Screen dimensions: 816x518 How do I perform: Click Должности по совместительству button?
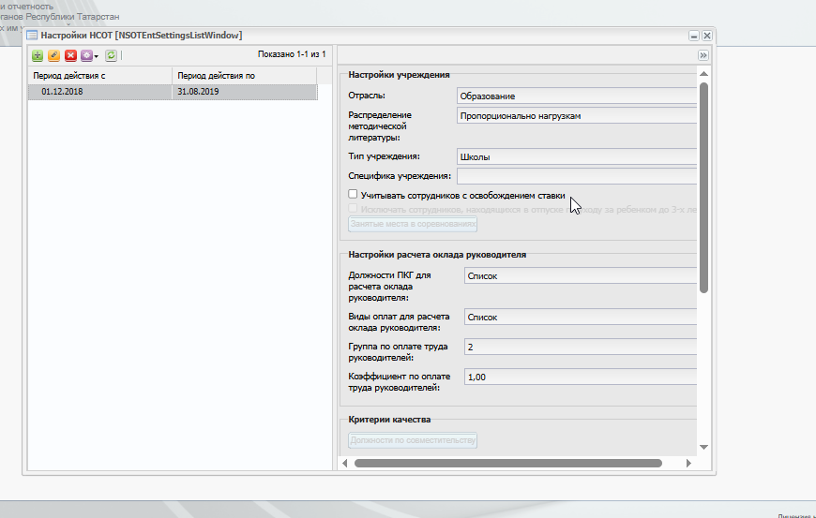pos(413,440)
